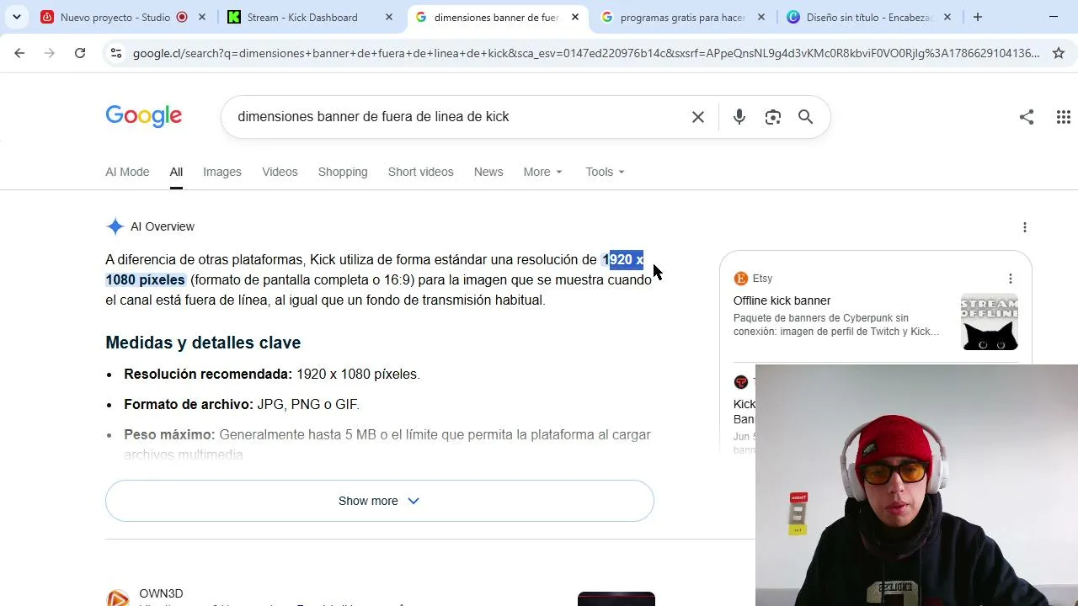The image size is (1078, 606).
Task: Open the Offline kick banner Etsy link
Action: coord(782,300)
